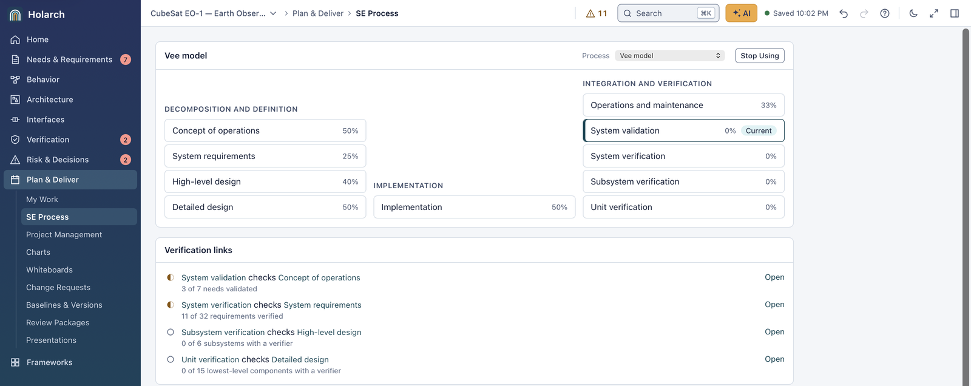Screen dimensions: 971x386
Task: Open Frameworks in the sidebar
Action: click(70, 362)
